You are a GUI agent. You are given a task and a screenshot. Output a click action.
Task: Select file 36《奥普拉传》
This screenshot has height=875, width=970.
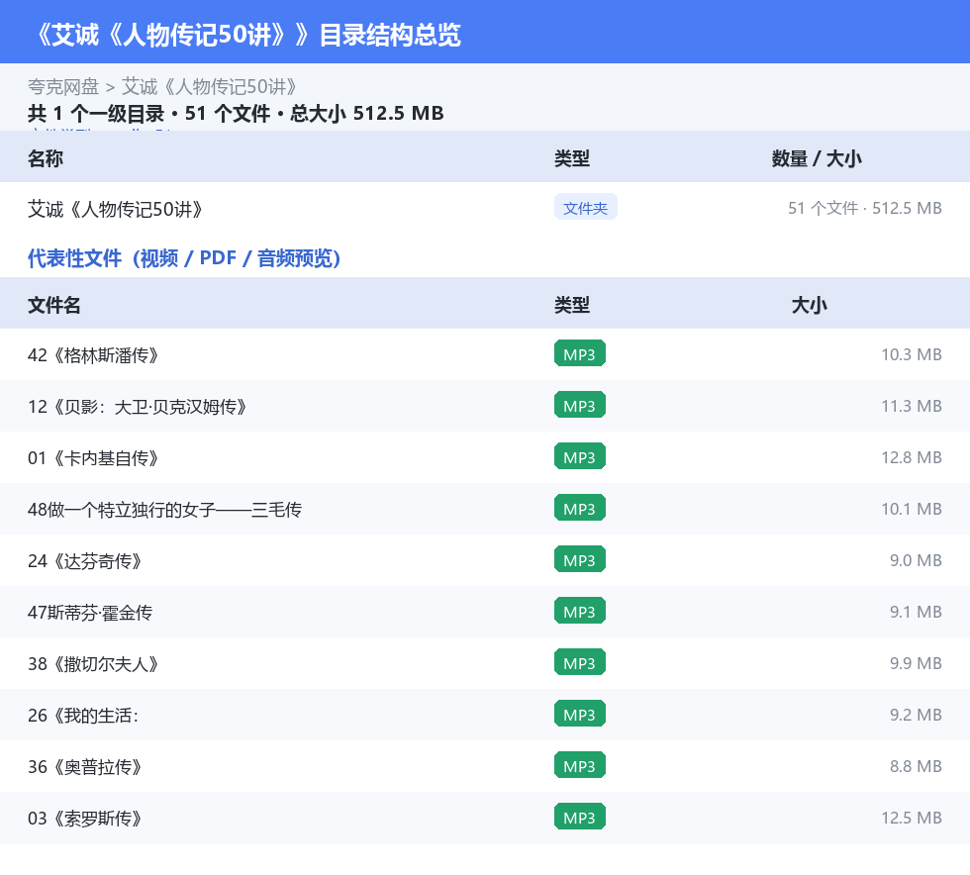[85, 766]
